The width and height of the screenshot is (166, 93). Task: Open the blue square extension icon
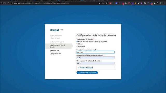point(116,3)
